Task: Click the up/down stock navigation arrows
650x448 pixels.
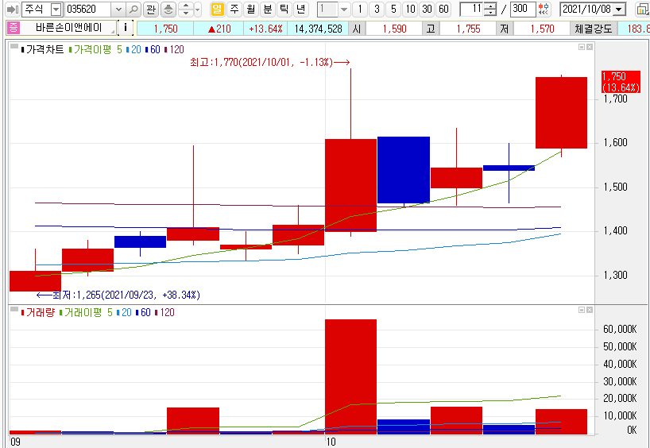Action: (x=186, y=9)
